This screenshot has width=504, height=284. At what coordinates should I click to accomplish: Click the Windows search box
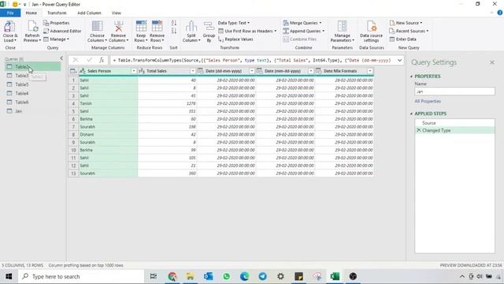click(81, 276)
